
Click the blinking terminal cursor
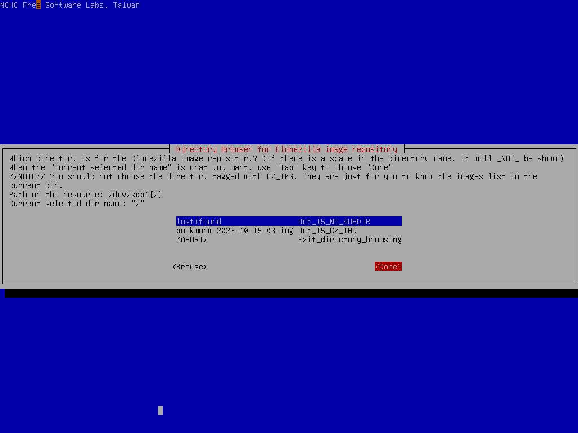point(160,410)
